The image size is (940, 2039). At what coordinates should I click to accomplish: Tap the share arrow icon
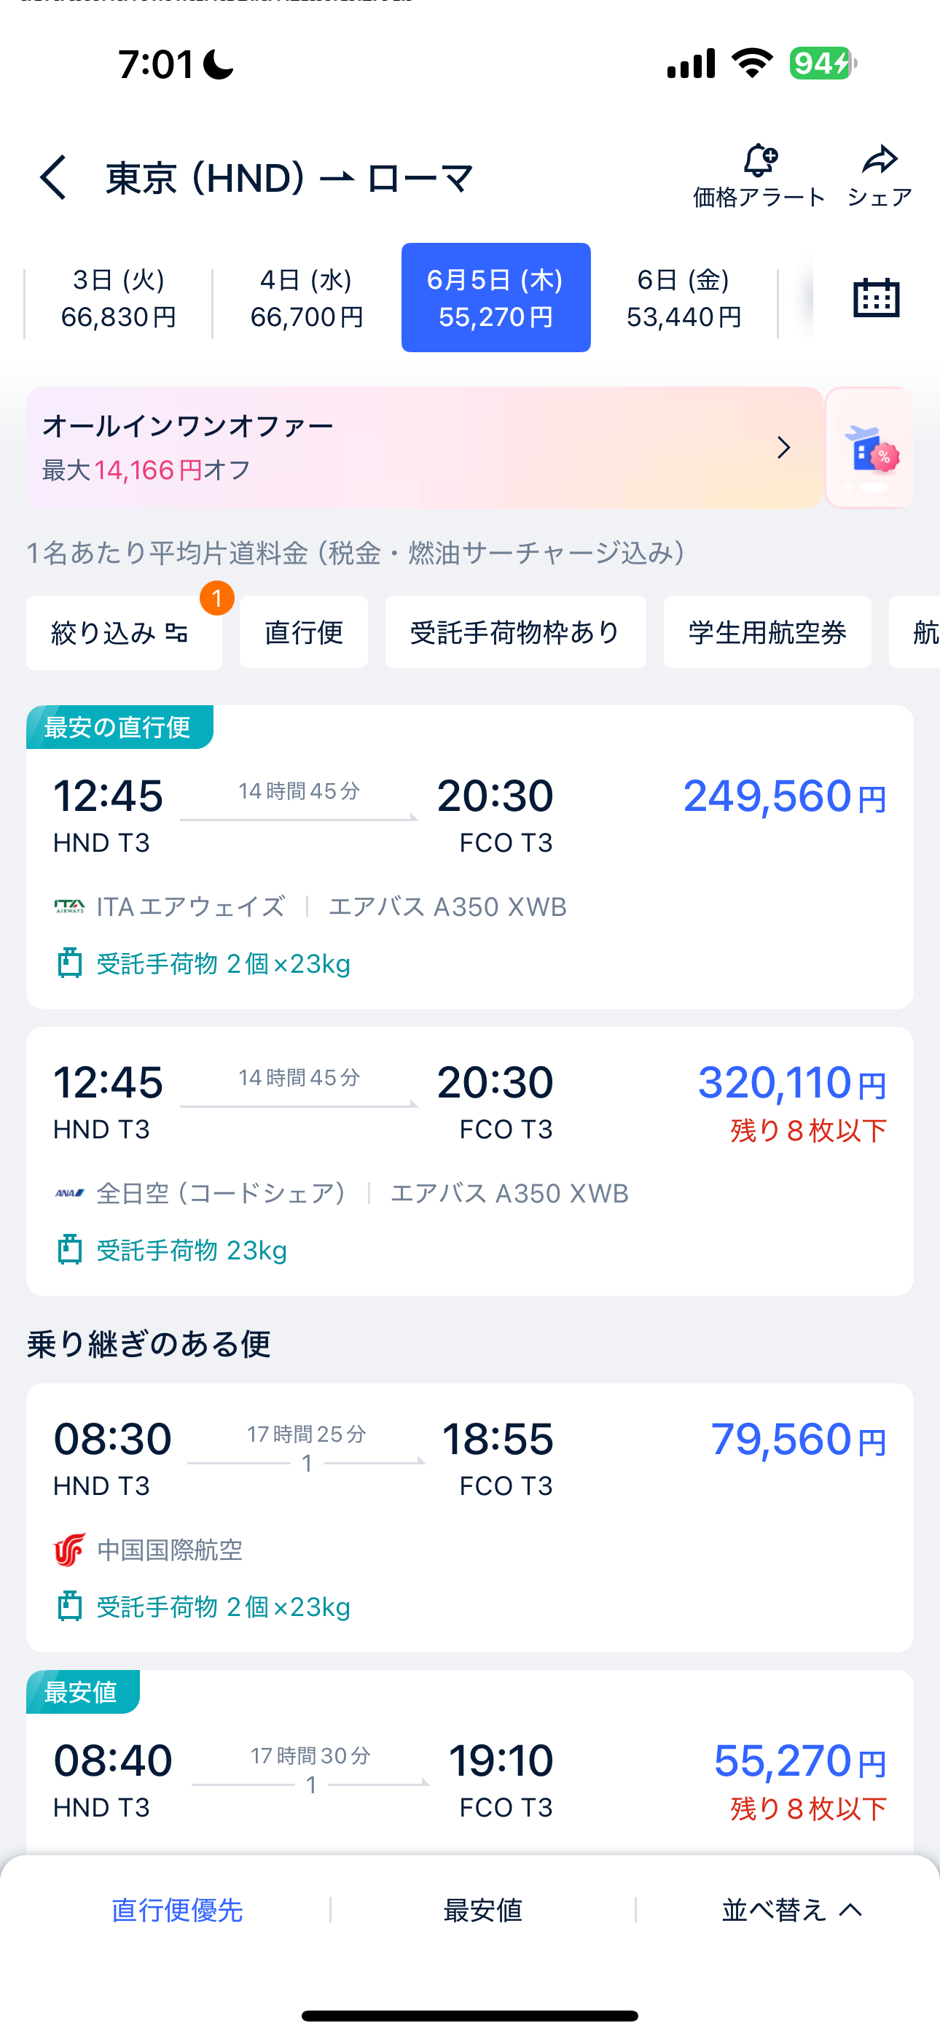pos(880,160)
